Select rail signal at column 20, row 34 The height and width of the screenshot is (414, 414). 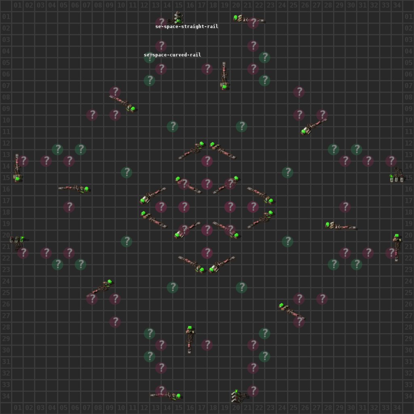(x=239, y=396)
